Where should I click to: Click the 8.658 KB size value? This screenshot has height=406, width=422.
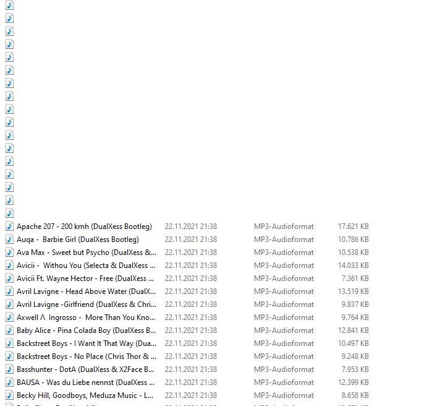[x=355, y=395]
